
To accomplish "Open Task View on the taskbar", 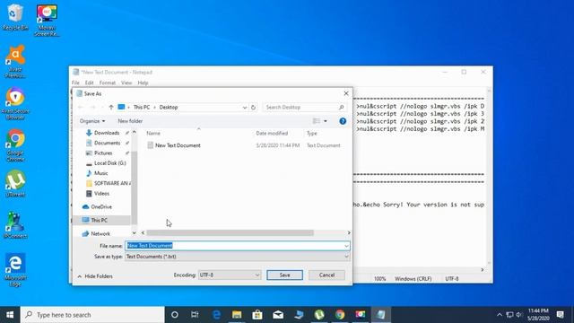I will (195, 315).
